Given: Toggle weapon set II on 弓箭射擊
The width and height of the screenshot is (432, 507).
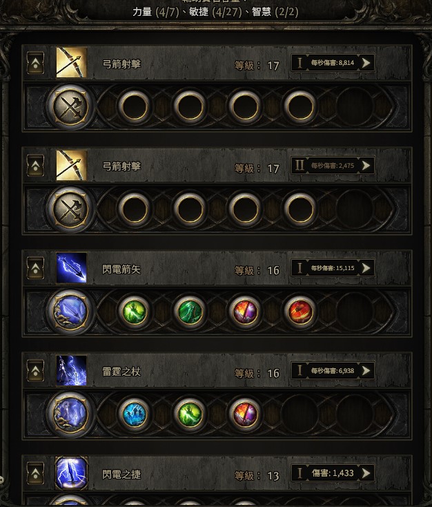Looking at the screenshot, I should coord(300,166).
